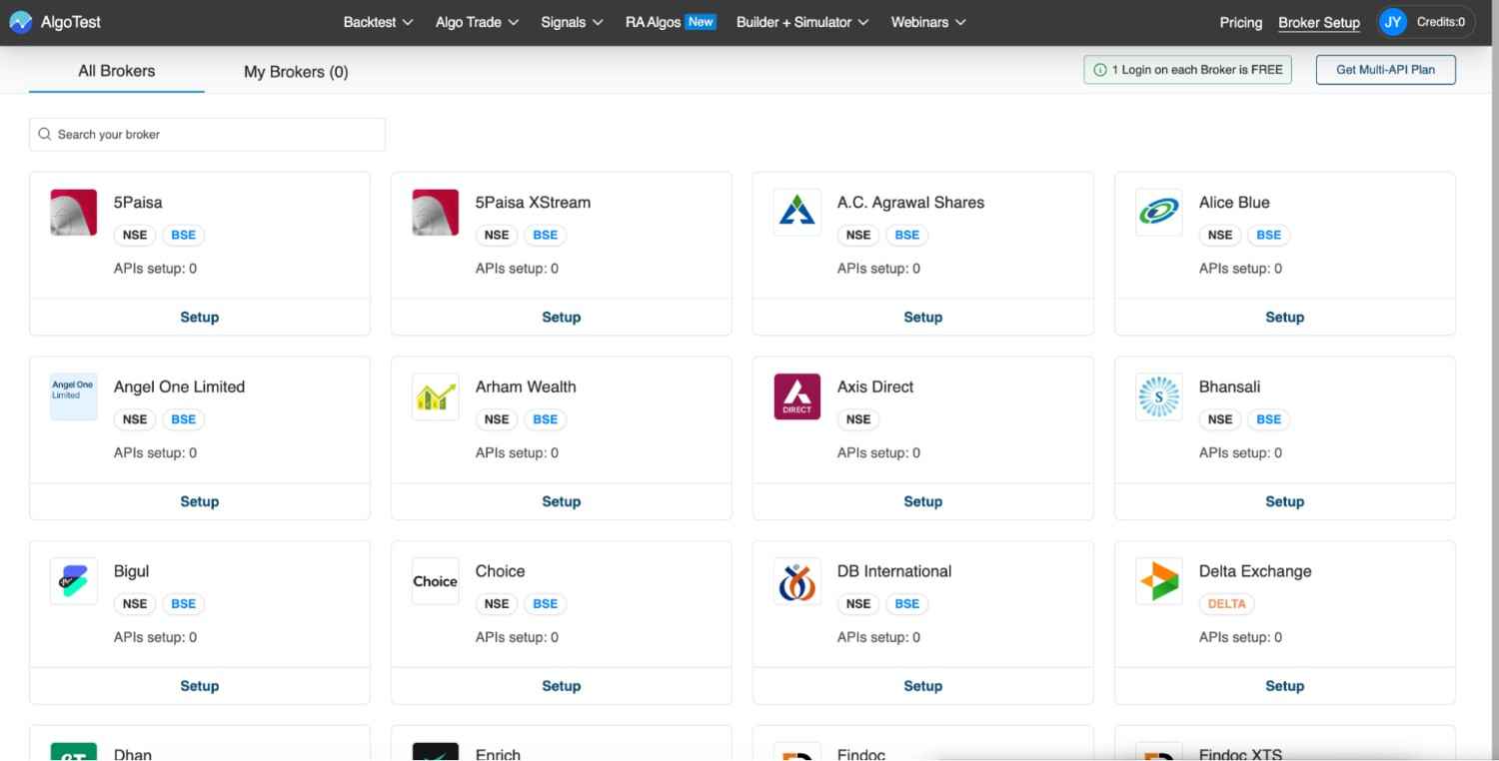Viewport: 1499px width, 761px height.
Task: Click Setup for Choice
Action: pos(561,686)
